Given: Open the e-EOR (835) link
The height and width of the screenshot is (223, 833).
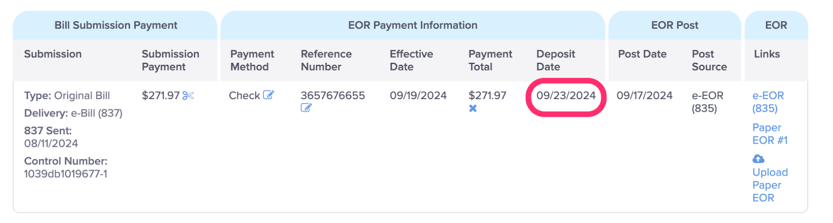Looking at the screenshot, I should (768, 102).
